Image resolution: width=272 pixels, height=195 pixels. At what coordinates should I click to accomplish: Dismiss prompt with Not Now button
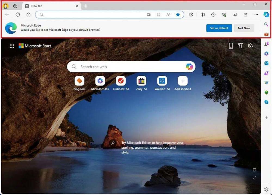point(244,28)
